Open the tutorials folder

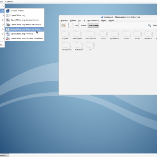(79, 46)
